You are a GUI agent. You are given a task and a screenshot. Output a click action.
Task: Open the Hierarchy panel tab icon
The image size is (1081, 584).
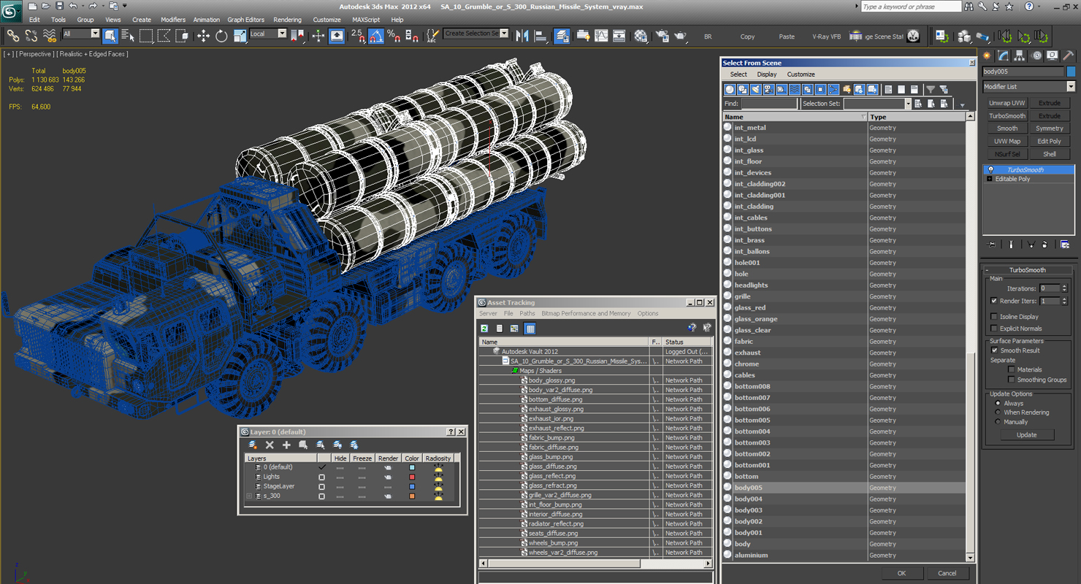point(1020,55)
